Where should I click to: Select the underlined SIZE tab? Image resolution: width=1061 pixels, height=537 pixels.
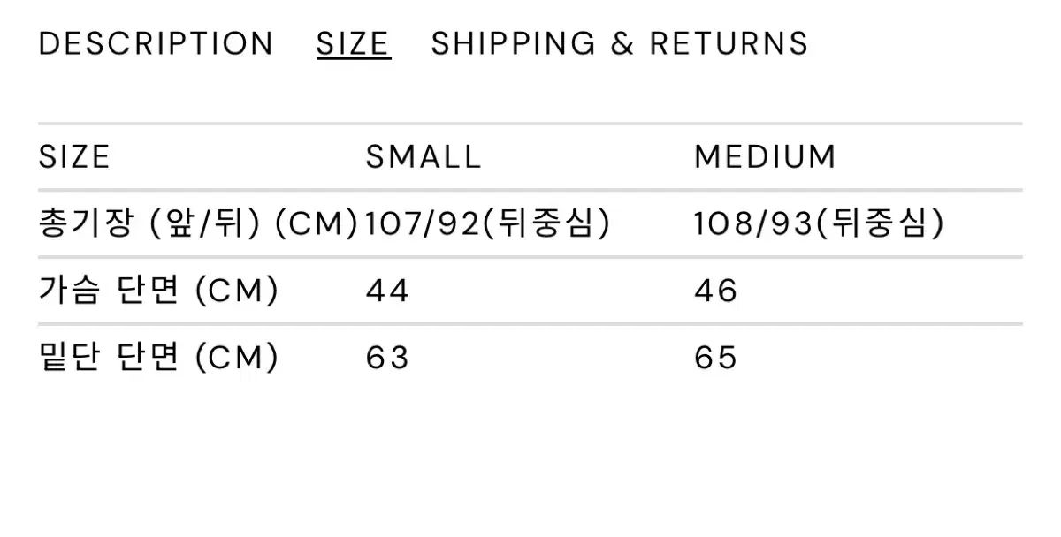(x=353, y=43)
